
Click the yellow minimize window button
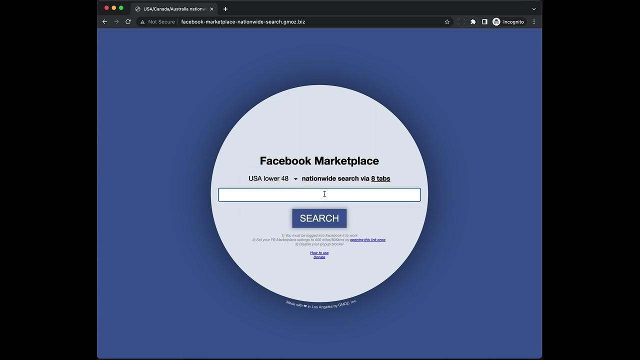114,8
